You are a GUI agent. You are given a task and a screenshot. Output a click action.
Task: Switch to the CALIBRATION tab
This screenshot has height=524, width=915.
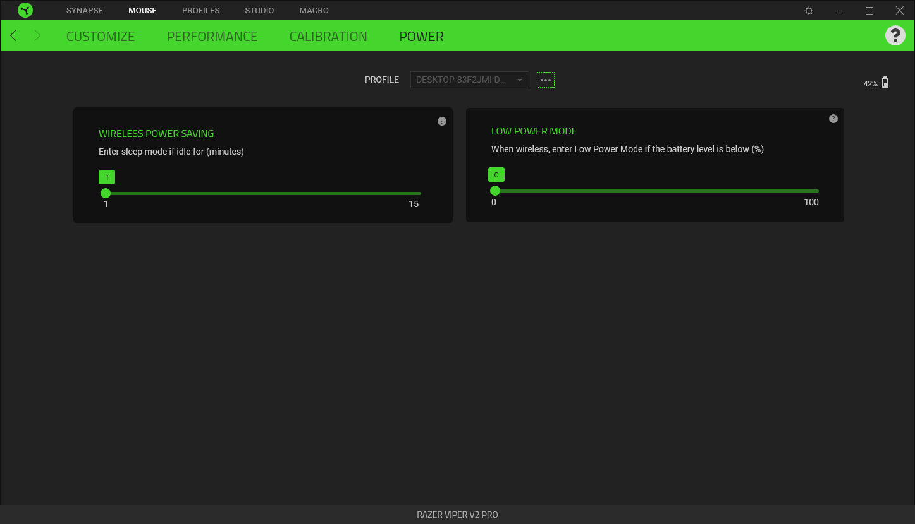point(328,37)
